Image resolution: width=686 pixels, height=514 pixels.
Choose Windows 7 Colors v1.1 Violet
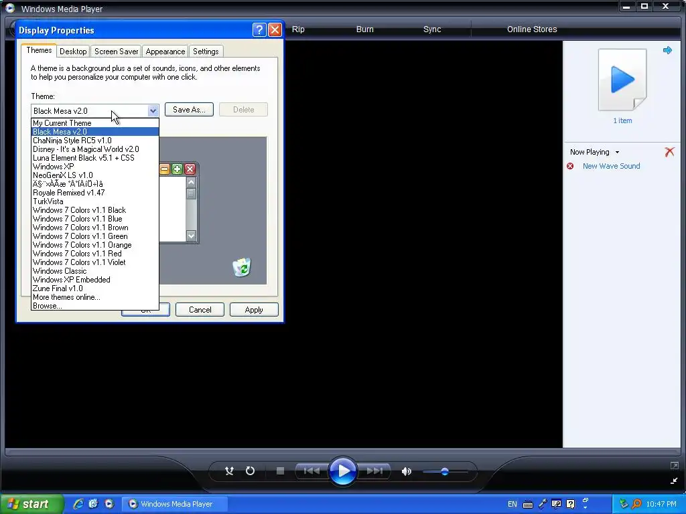point(95,262)
